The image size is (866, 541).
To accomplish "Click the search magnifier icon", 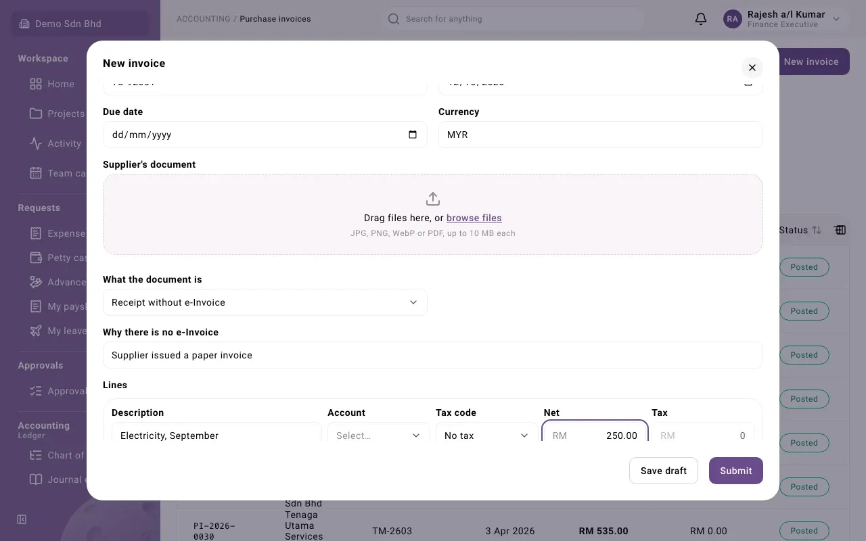I will click(393, 19).
